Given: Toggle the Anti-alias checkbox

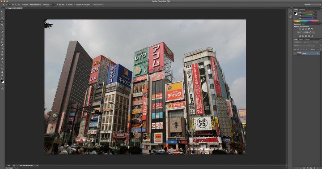Looking at the screenshot, I should click(58, 4).
